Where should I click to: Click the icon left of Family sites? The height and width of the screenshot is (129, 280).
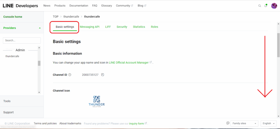tap(228, 123)
